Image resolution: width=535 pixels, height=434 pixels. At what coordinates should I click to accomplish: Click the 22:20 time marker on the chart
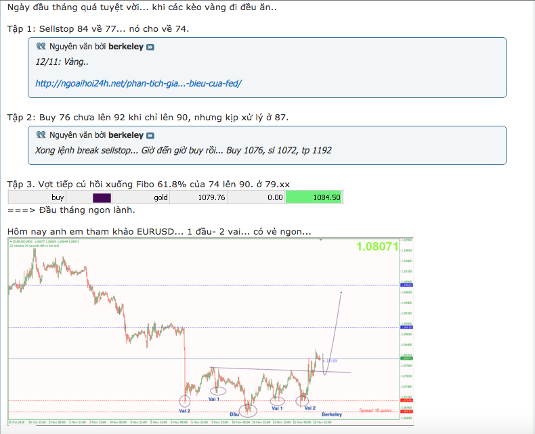point(332,360)
